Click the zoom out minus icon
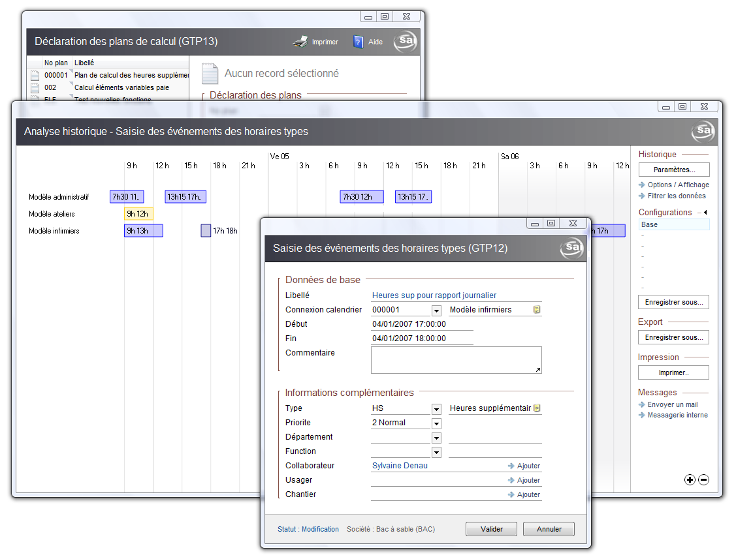 pyautogui.click(x=703, y=480)
